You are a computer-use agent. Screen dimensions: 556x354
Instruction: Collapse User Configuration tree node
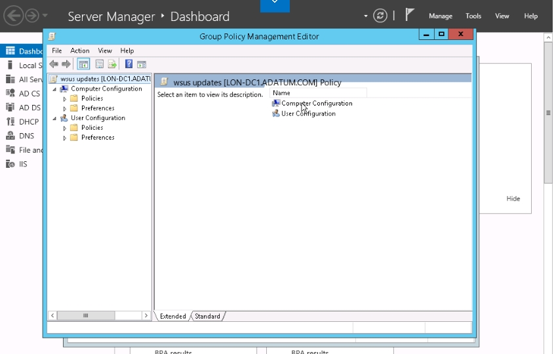point(54,119)
